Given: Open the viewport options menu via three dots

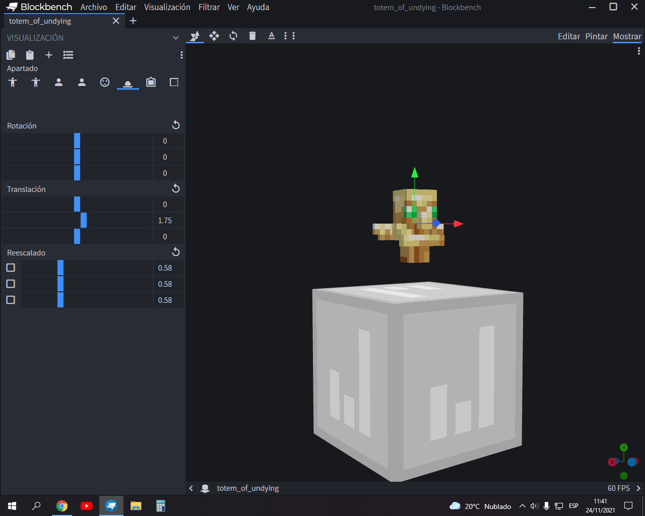Looking at the screenshot, I should pyautogui.click(x=639, y=51).
